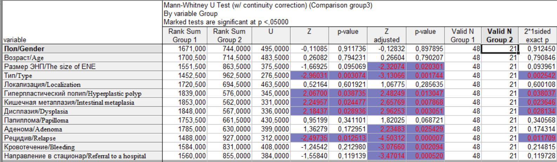Select the 2*1sided exact p column header
The width and height of the screenshot is (557, 162).
pyautogui.click(x=537, y=35)
